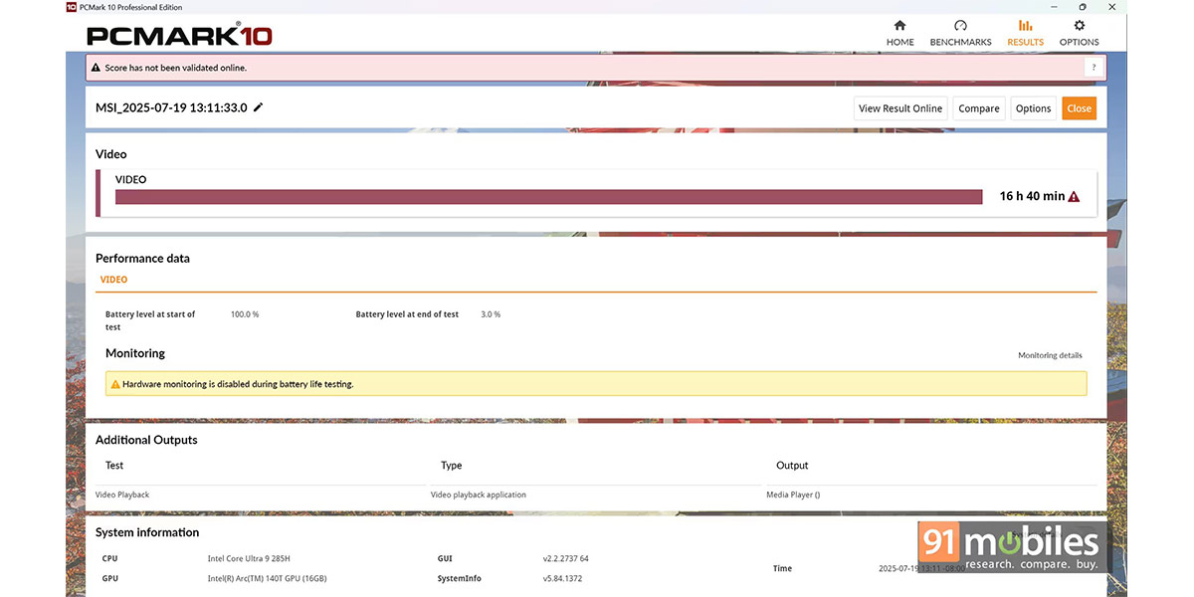
Task: Maximize the PCMark 10 window
Action: [x=1083, y=6]
